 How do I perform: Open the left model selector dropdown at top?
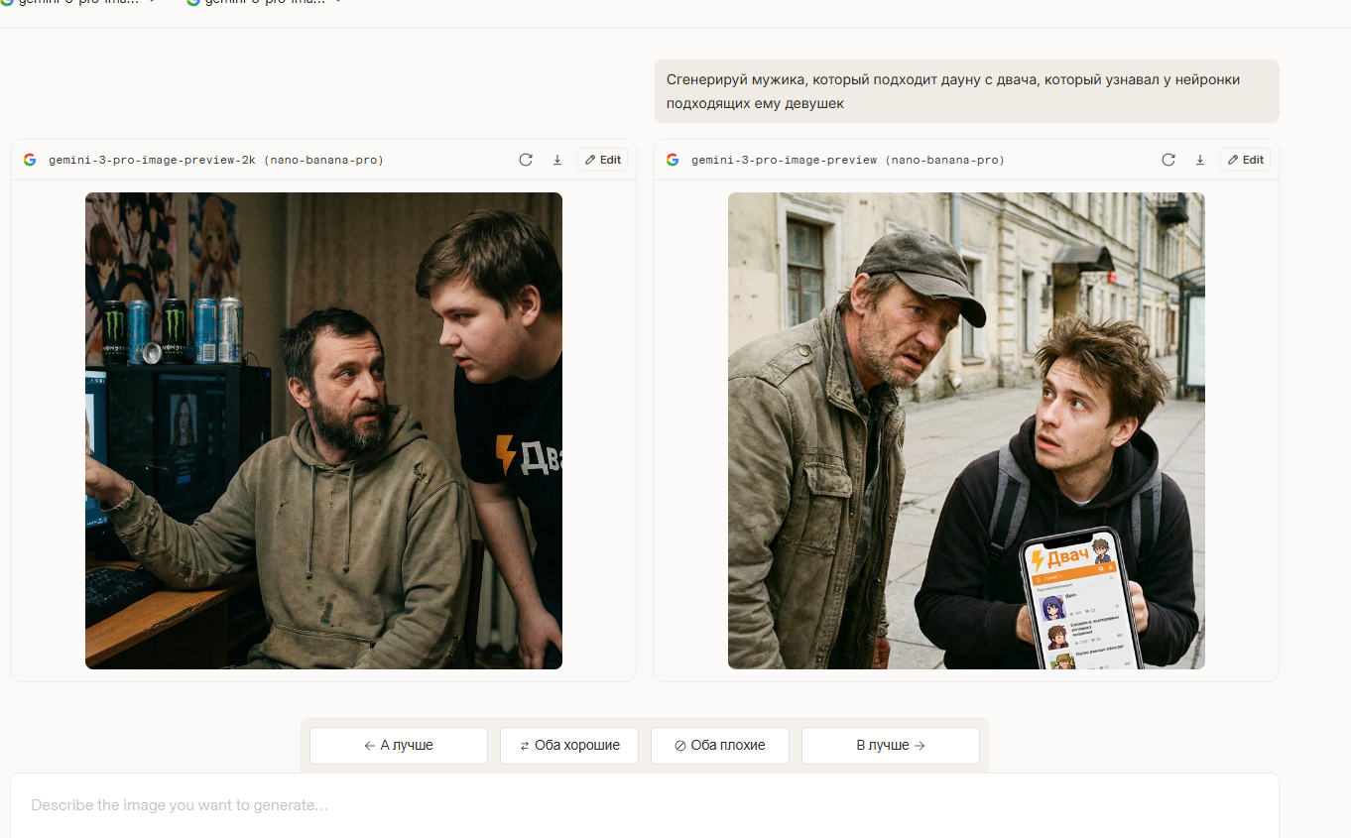pos(77,3)
